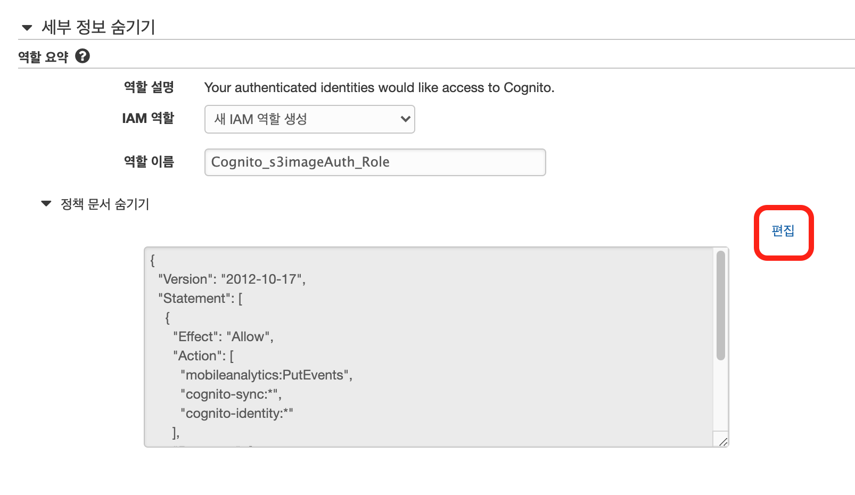Click the "Action": [ line in policy
The width and height of the screenshot is (855, 495).
[x=203, y=356]
